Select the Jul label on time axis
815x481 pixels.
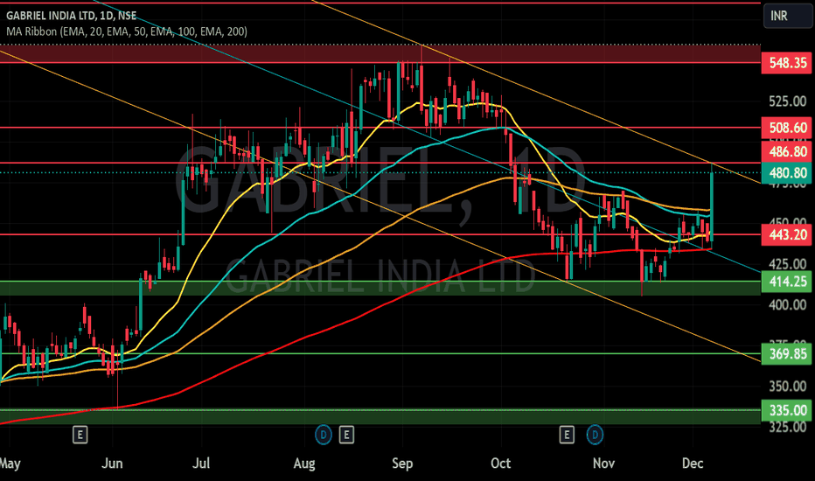click(x=201, y=463)
